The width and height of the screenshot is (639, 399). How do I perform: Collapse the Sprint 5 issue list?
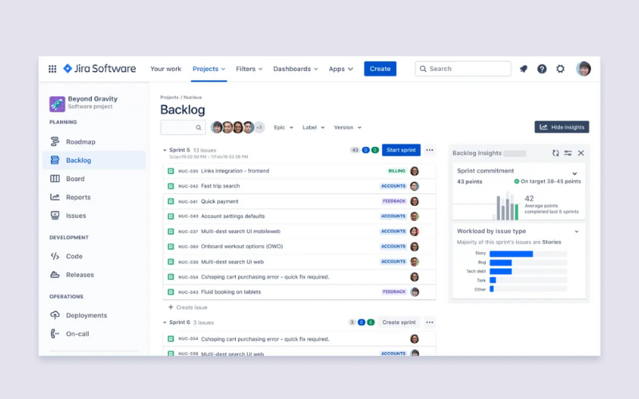pyautogui.click(x=165, y=150)
